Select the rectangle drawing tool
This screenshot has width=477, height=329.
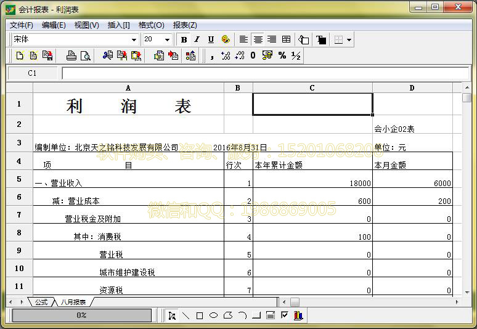(x=200, y=315)
